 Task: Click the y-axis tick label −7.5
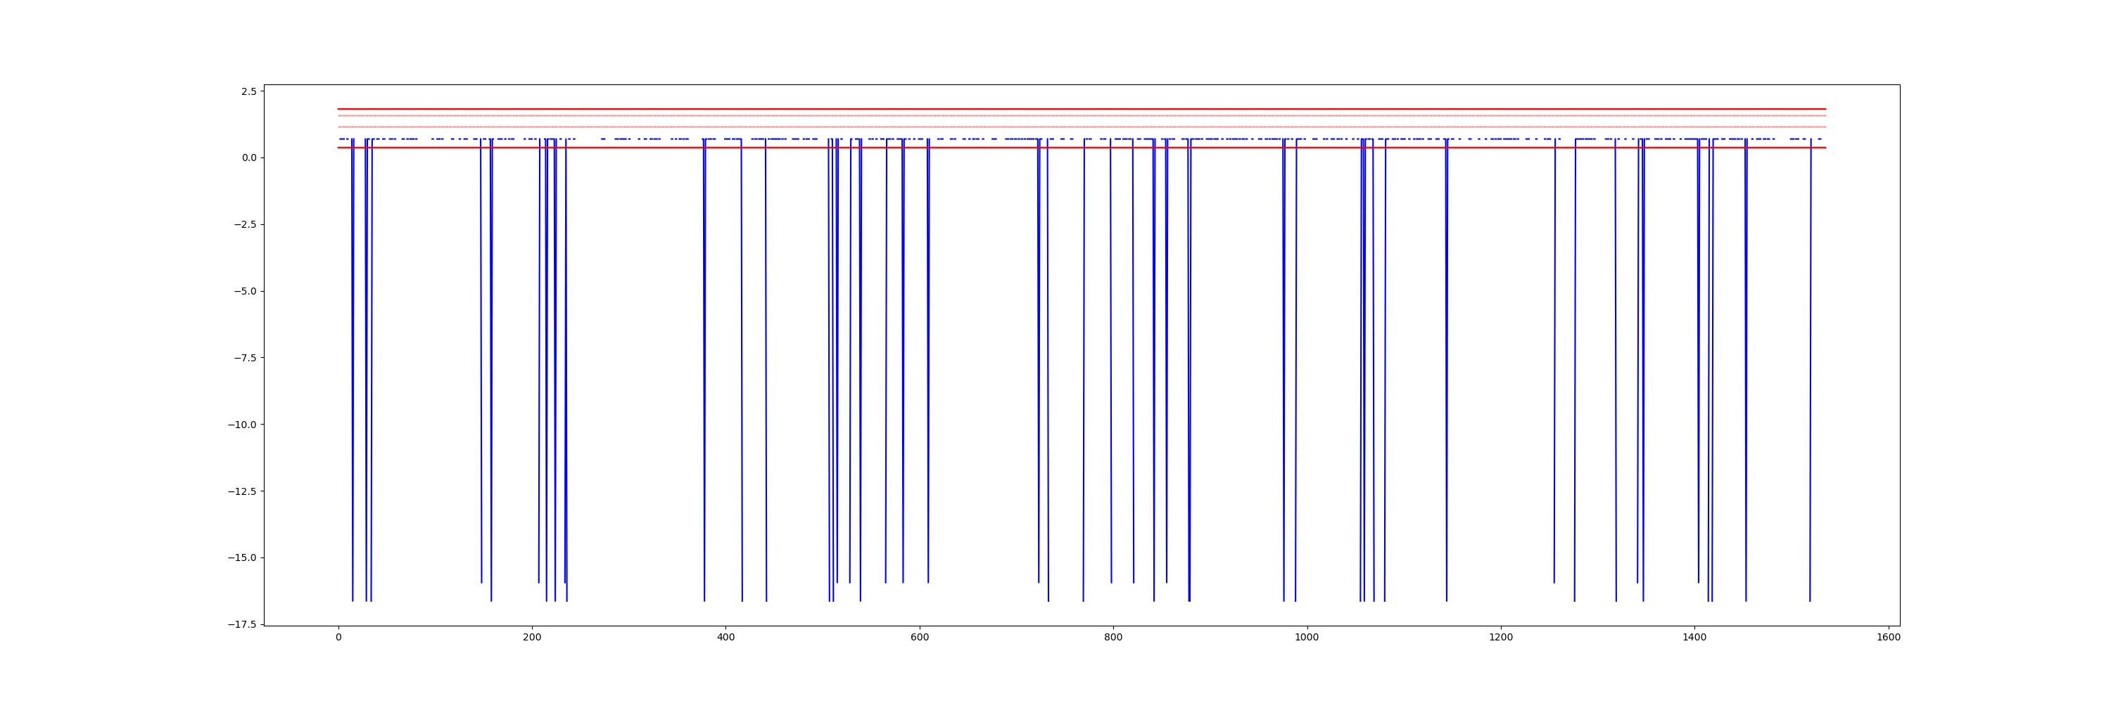(245, 359)
